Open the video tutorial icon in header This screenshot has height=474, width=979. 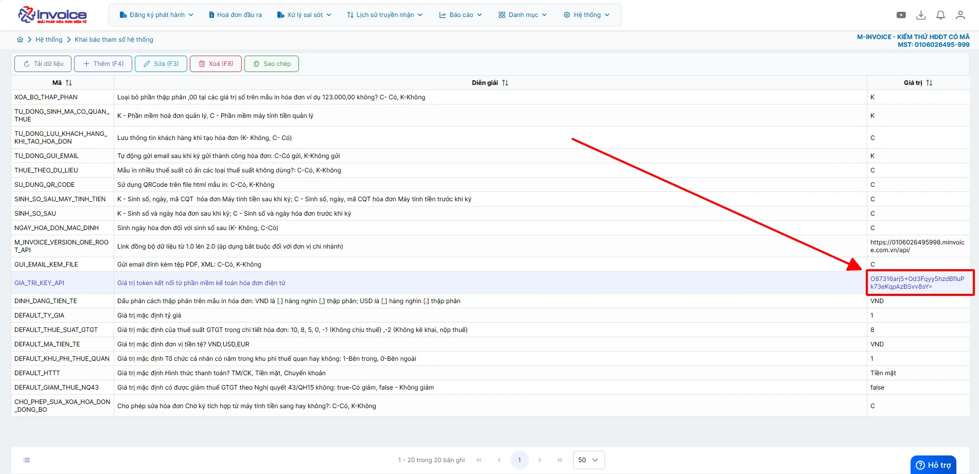[901, 15]
